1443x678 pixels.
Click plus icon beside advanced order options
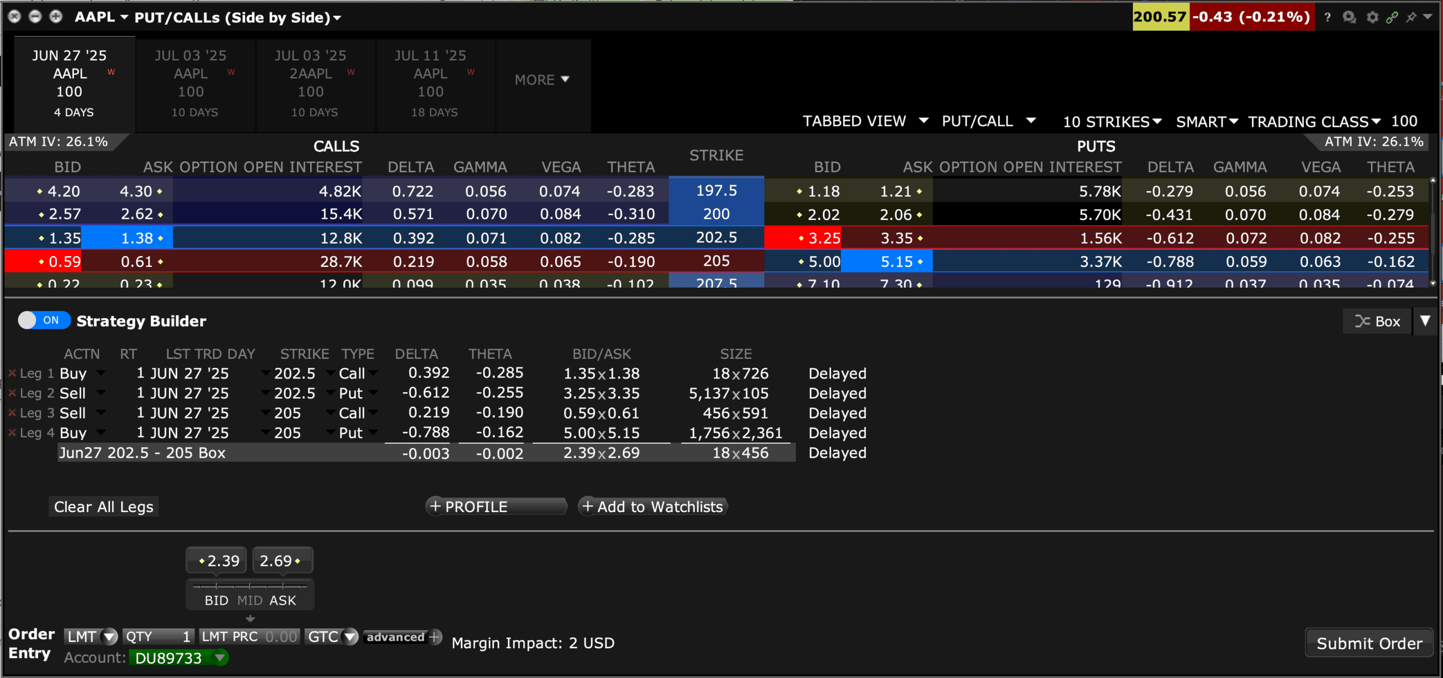click(x=435, y=637)
